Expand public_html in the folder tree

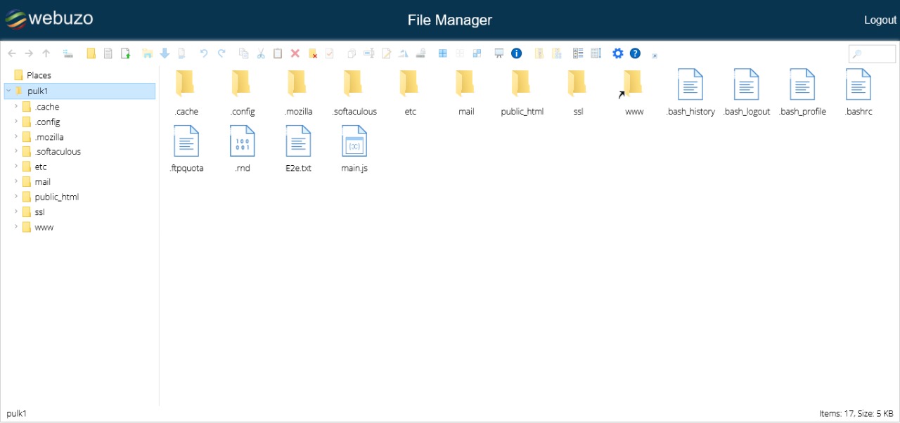click(x=15, y=197)
